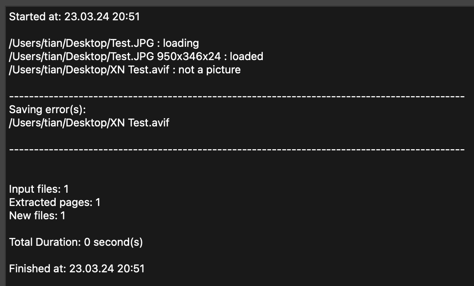474x286 pixels.
Task: Click the 'Started at: 23.03.24 20:51' line
Action: [74, 17]
